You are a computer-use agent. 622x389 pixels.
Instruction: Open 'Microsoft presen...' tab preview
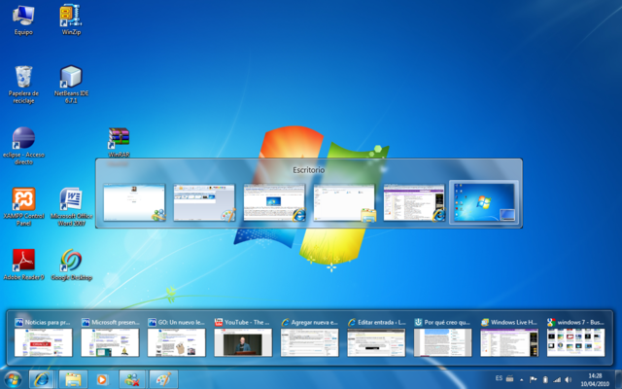(x=110, y=337)
